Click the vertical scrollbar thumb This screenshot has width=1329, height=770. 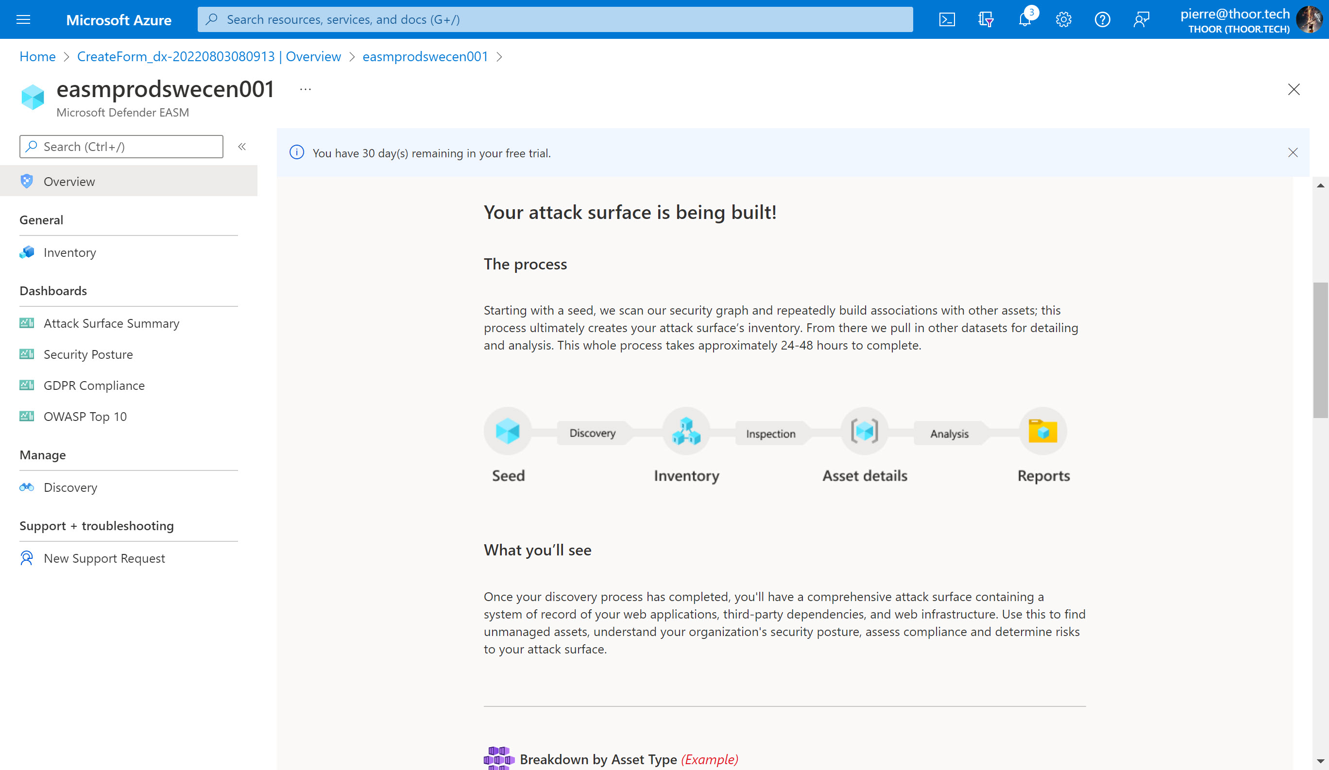(x=1321, y=350)
